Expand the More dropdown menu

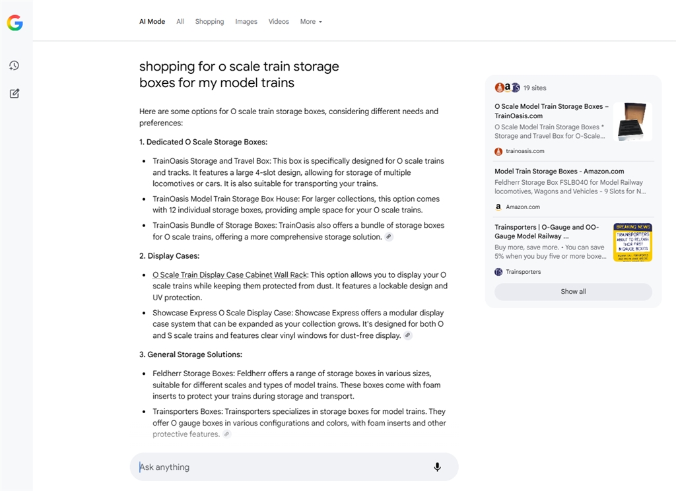point(311,22)
